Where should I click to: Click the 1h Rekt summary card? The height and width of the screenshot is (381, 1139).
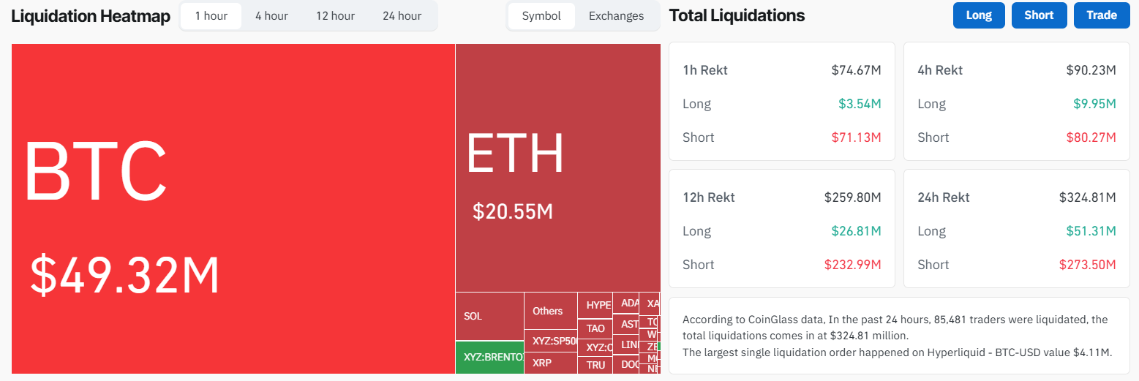coord(781,102)
